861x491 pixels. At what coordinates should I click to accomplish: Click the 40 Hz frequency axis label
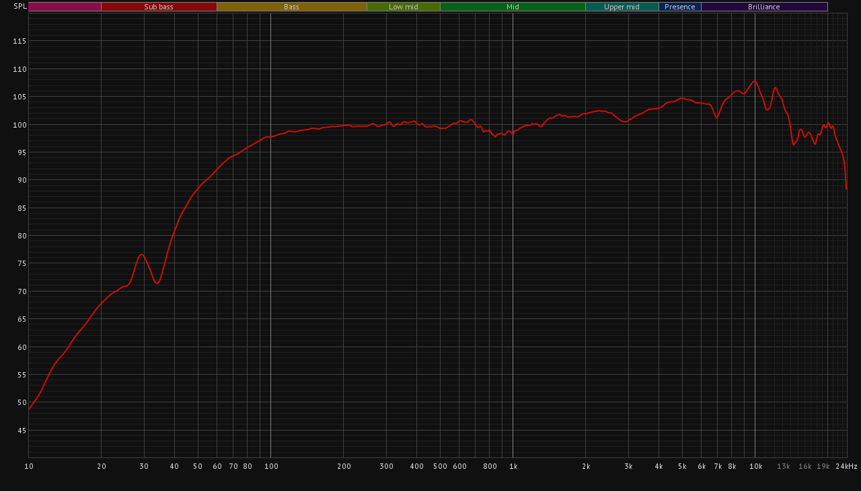174,466
